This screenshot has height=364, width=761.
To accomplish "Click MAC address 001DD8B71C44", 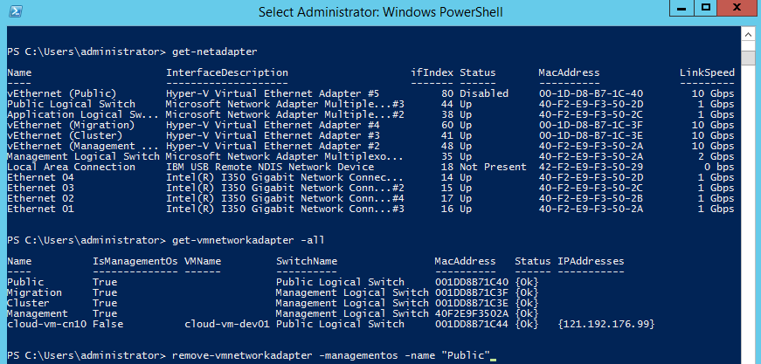I will point(471,324).
